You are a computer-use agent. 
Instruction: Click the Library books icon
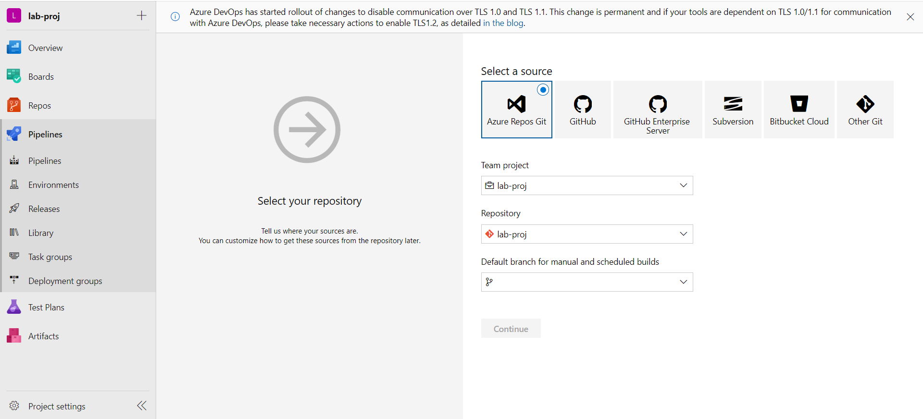[14, 233]
